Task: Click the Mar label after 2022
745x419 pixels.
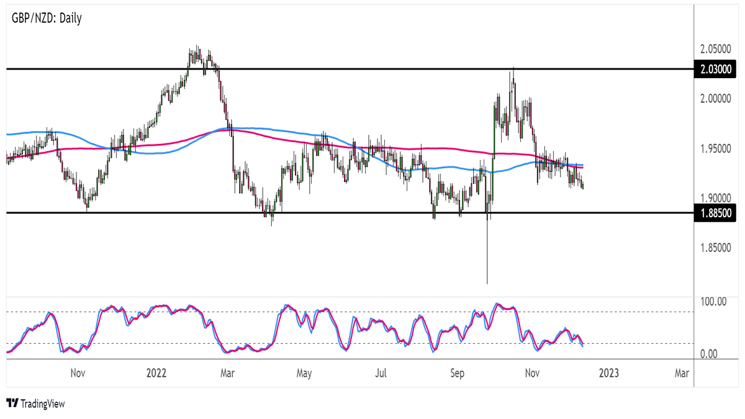Action: 227,373
